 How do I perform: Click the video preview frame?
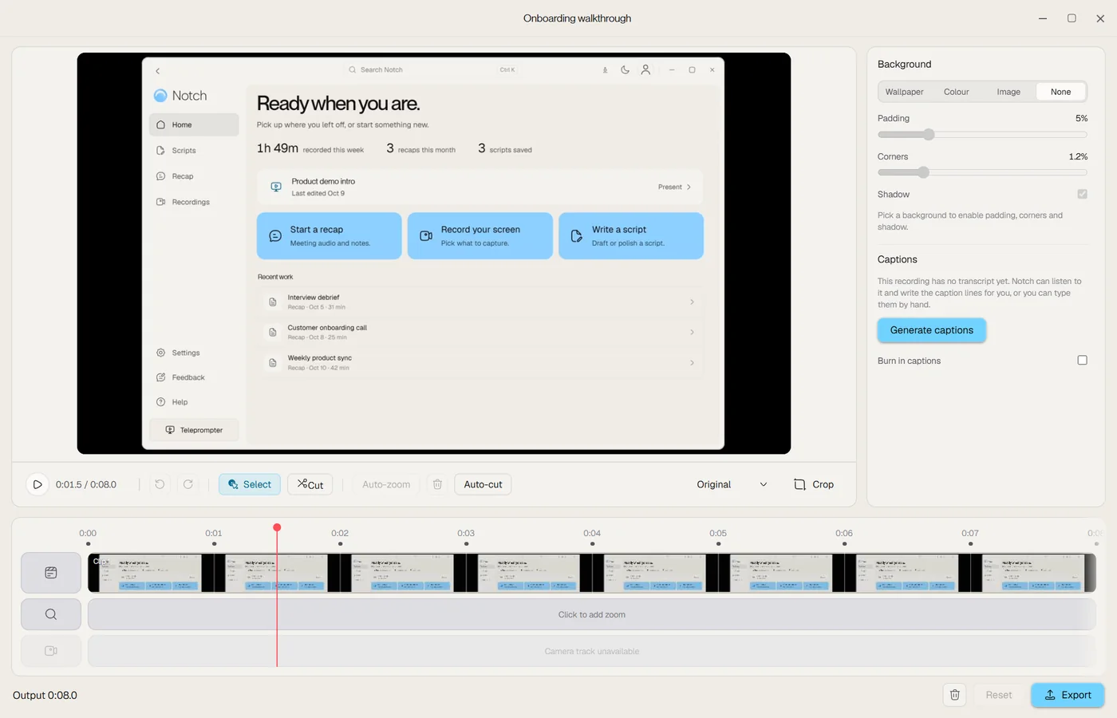click(434, 254)
